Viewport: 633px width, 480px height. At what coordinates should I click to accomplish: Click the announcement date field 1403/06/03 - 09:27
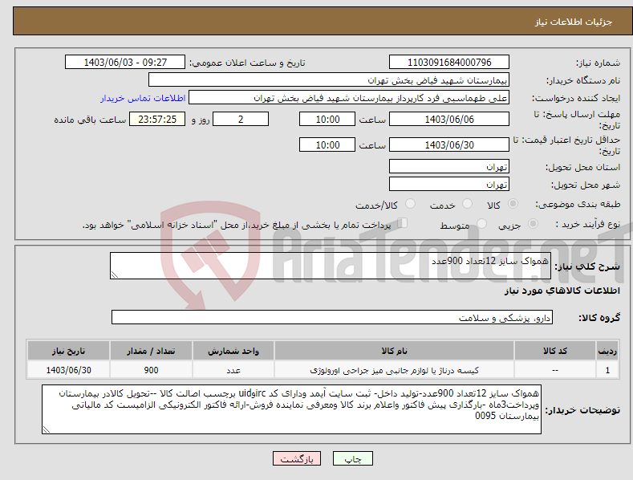125,63
